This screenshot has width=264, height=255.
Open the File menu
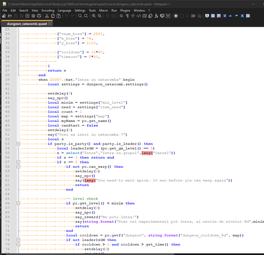[x=5, y=10]
